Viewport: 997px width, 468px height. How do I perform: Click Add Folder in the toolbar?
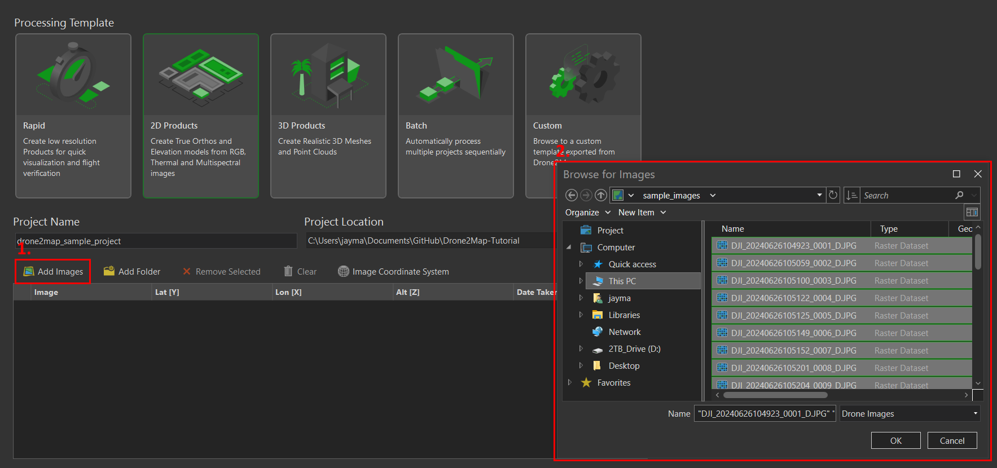(132, 272)
